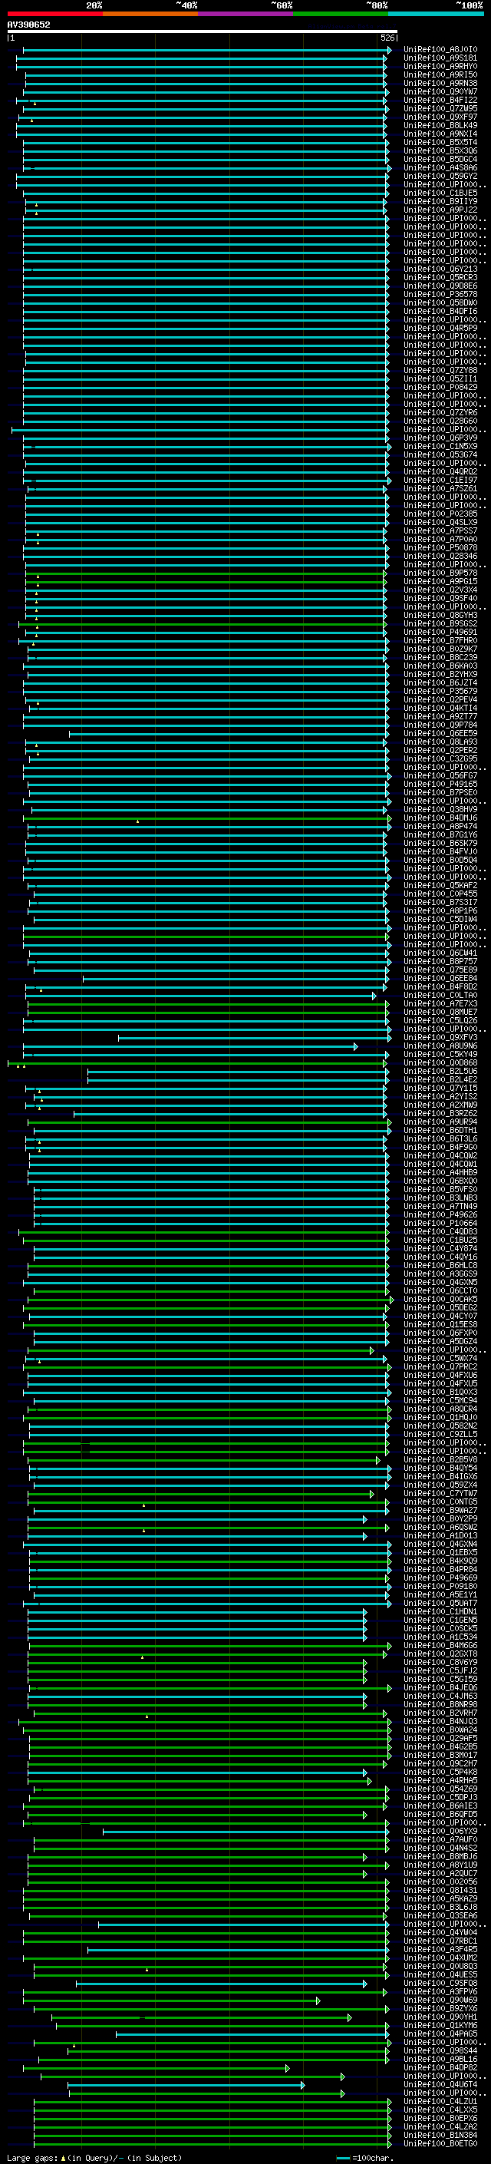Open hit UniRef100_Q8MUE7
The width and height of the screenshot is (491, 2164).
pos(440,1013)
